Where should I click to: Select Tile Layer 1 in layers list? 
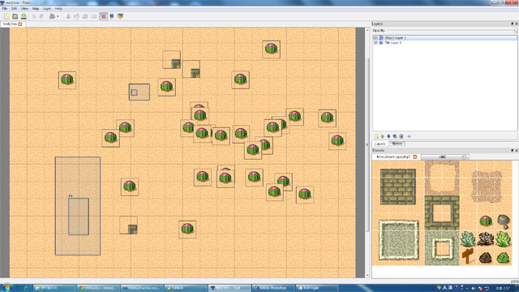(x=445, y=43)
